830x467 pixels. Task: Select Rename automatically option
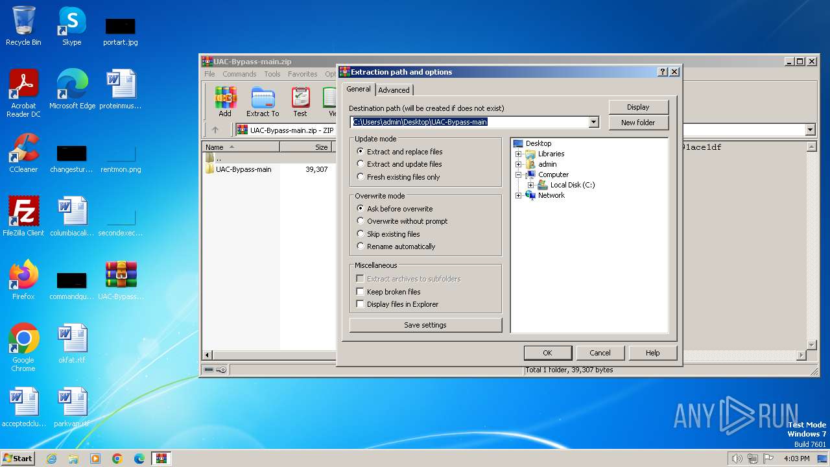(396, 246)
